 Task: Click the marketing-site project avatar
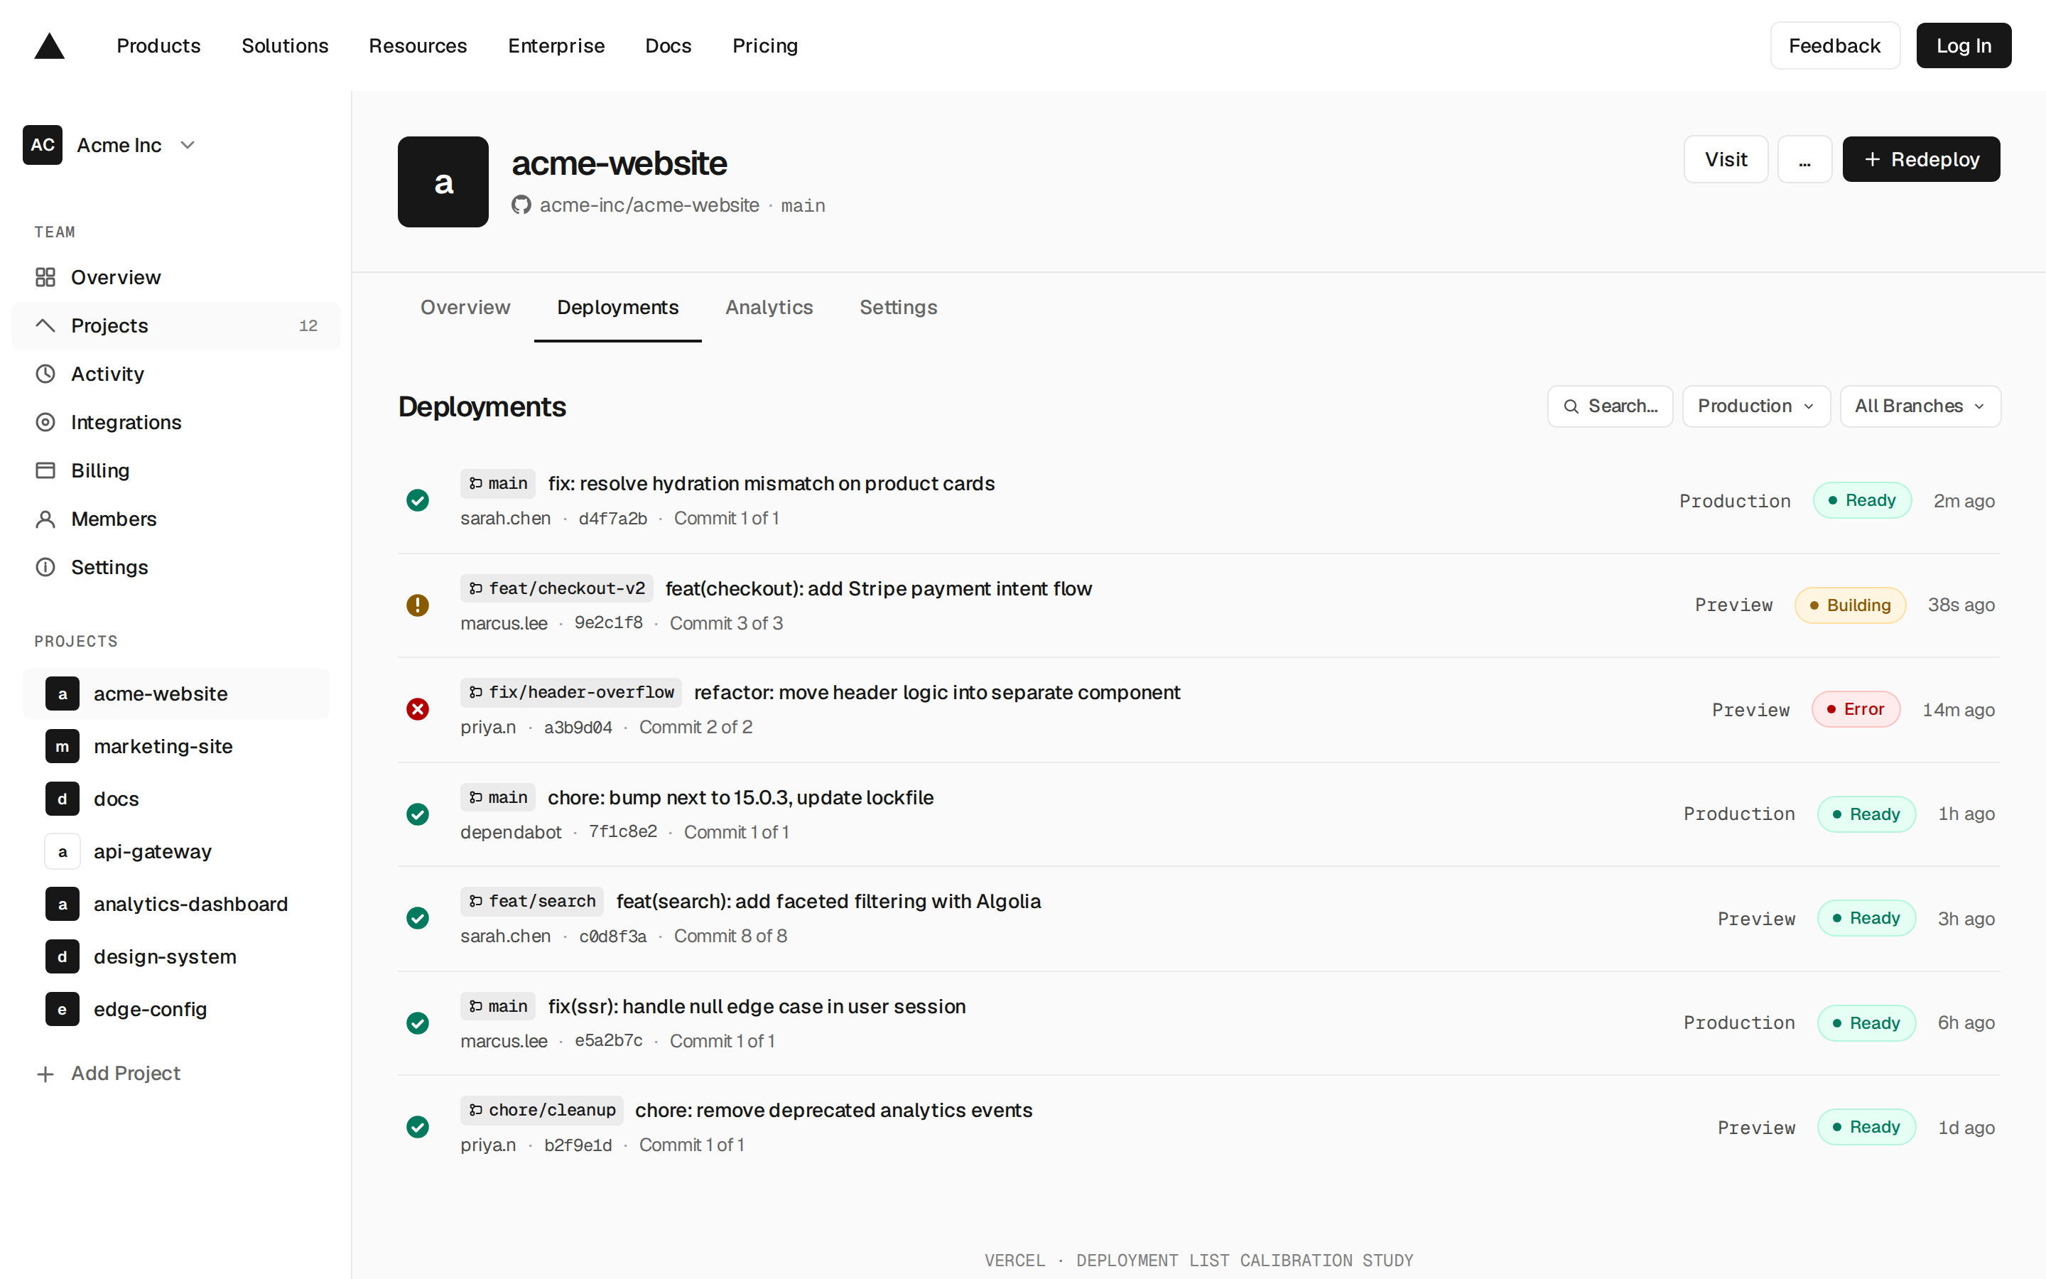[63, 746]
